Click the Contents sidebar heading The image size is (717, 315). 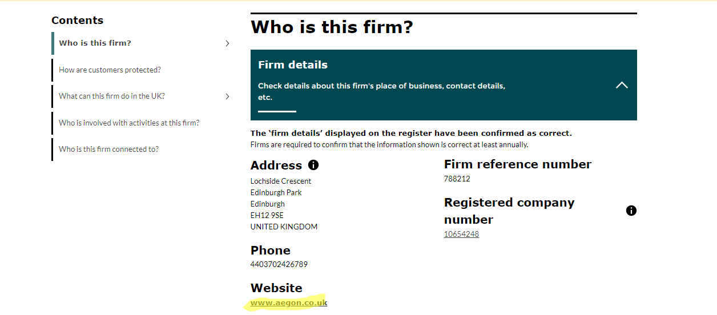point(78,21)
